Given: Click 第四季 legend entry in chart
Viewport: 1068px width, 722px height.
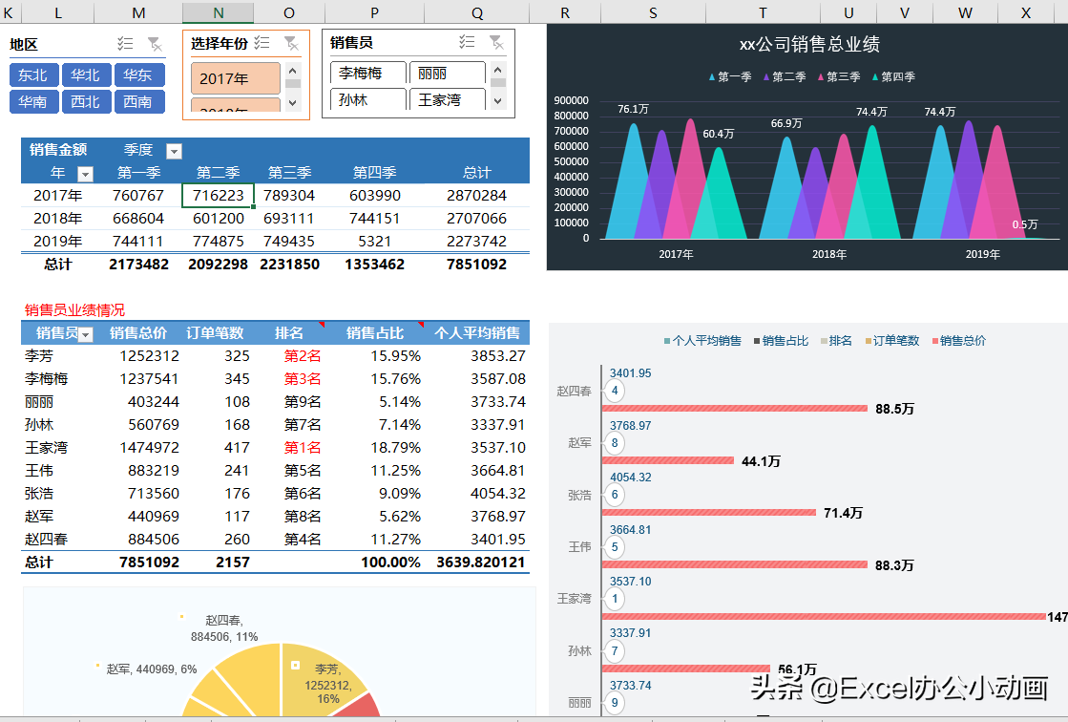Looking at the screenshot, I should click(893, 77).
